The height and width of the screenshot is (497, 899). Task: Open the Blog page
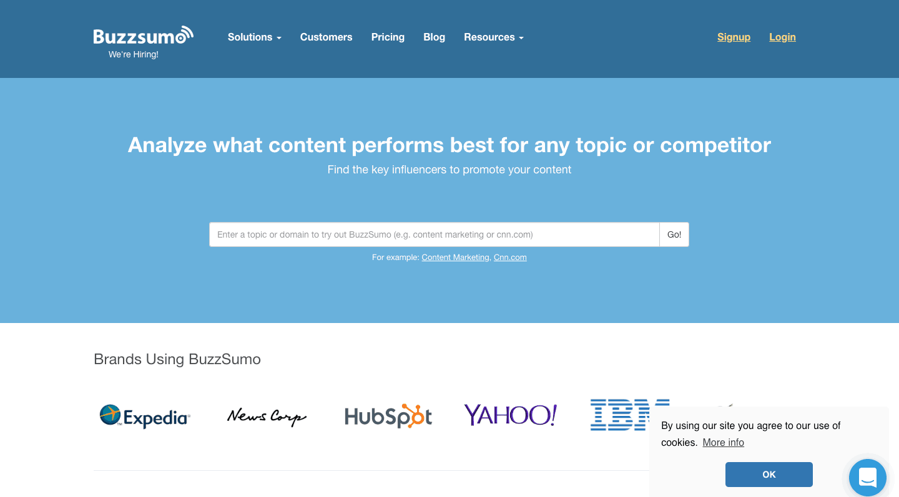[434, 37]
